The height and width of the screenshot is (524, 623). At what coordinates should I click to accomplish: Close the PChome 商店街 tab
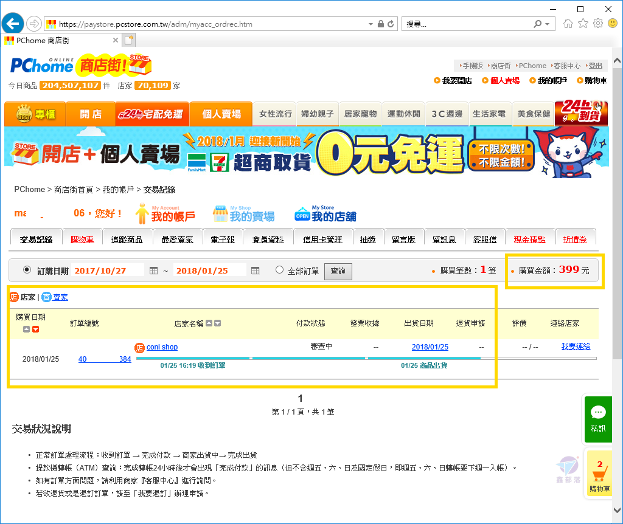coord(115,40)
